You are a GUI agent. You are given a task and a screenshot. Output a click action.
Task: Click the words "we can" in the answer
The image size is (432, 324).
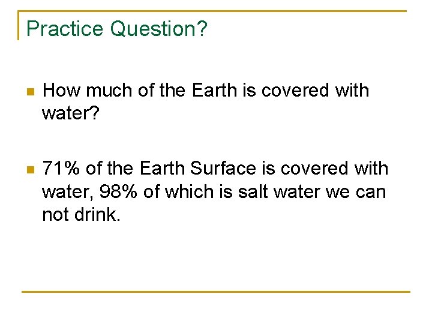click(x=356, y=191)
